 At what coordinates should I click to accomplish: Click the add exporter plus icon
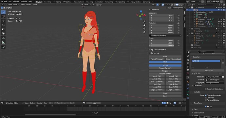[223, 60]
